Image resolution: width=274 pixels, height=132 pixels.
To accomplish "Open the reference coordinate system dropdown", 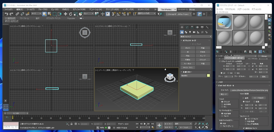I will (x=88, y=14).
